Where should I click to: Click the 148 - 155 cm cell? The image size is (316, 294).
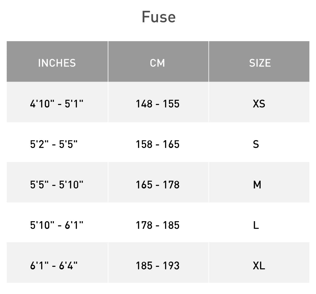(x=158, y=104)
